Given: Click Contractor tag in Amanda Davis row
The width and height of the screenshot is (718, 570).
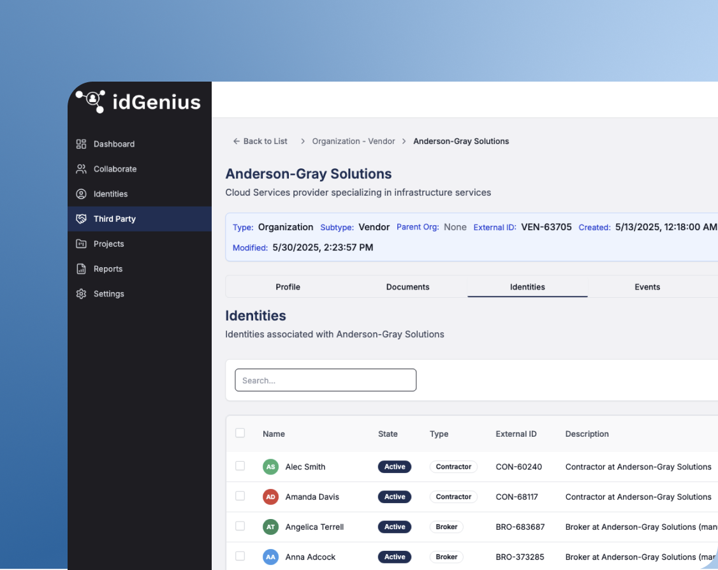Looking at the screenshot, I should [x=453, y=497].
